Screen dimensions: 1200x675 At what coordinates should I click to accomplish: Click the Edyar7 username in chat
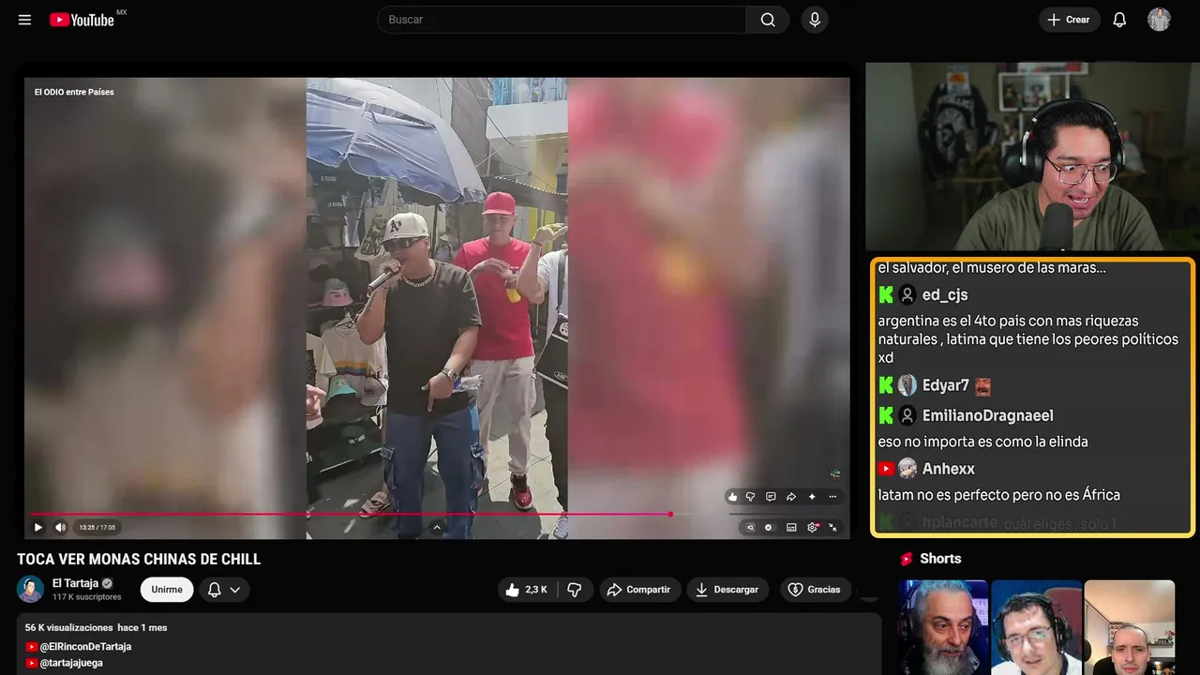point(946,385)
